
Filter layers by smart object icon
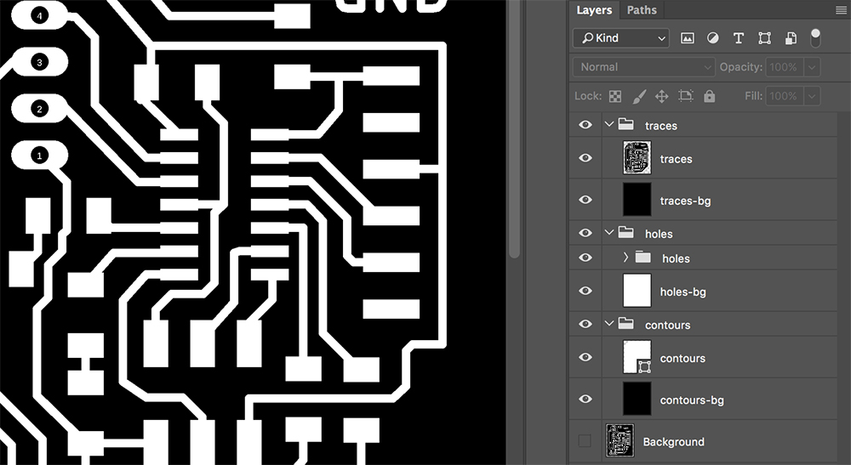(791, 38)
